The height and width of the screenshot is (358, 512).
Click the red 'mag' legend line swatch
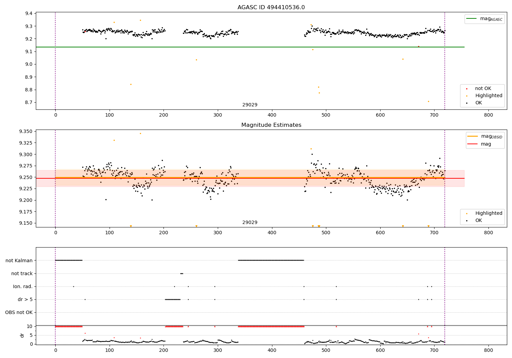tap(473, 144)
